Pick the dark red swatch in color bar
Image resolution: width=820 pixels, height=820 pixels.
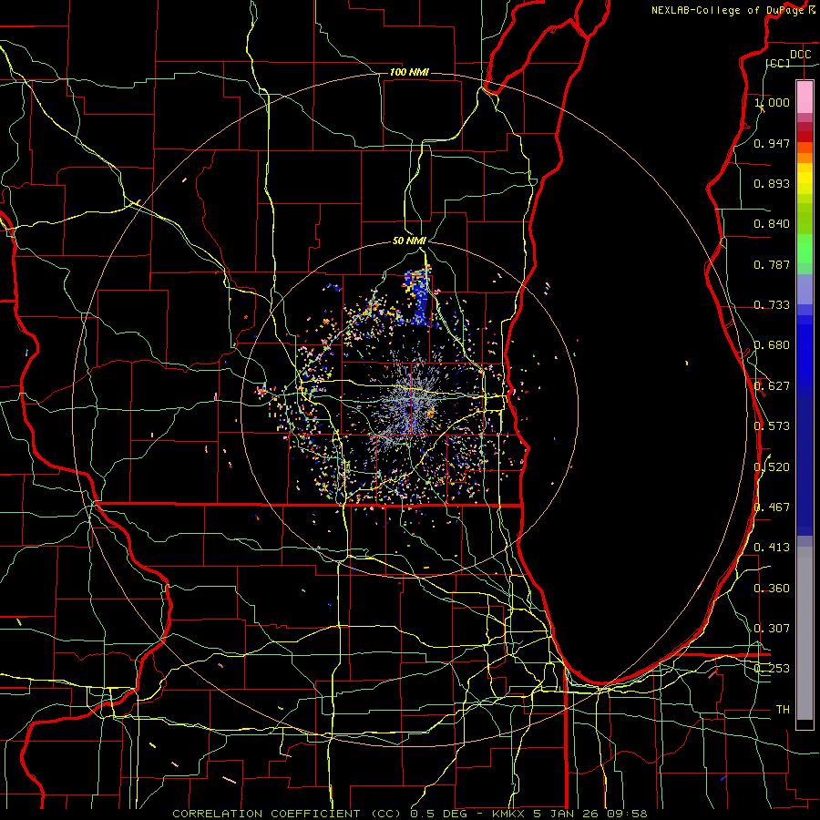pyautogui.click(x=805, y=137)
